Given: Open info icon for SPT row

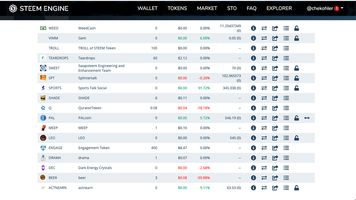Looking at the screenshot, I should point(254,78).
